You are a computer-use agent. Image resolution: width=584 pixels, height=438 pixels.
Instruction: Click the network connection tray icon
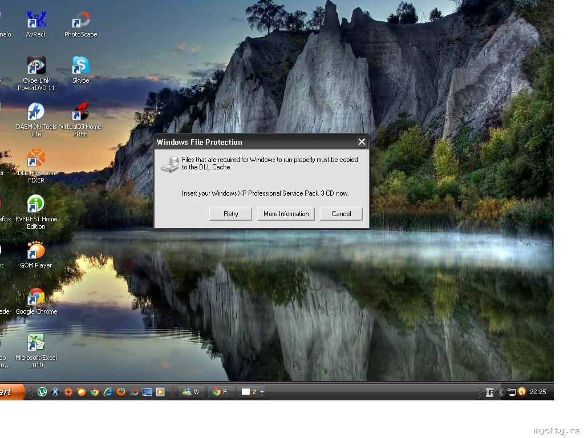pyautogui.click(x=512, y=392)
